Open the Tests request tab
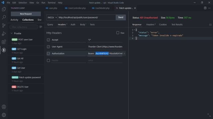 click(x=92, y=24)
